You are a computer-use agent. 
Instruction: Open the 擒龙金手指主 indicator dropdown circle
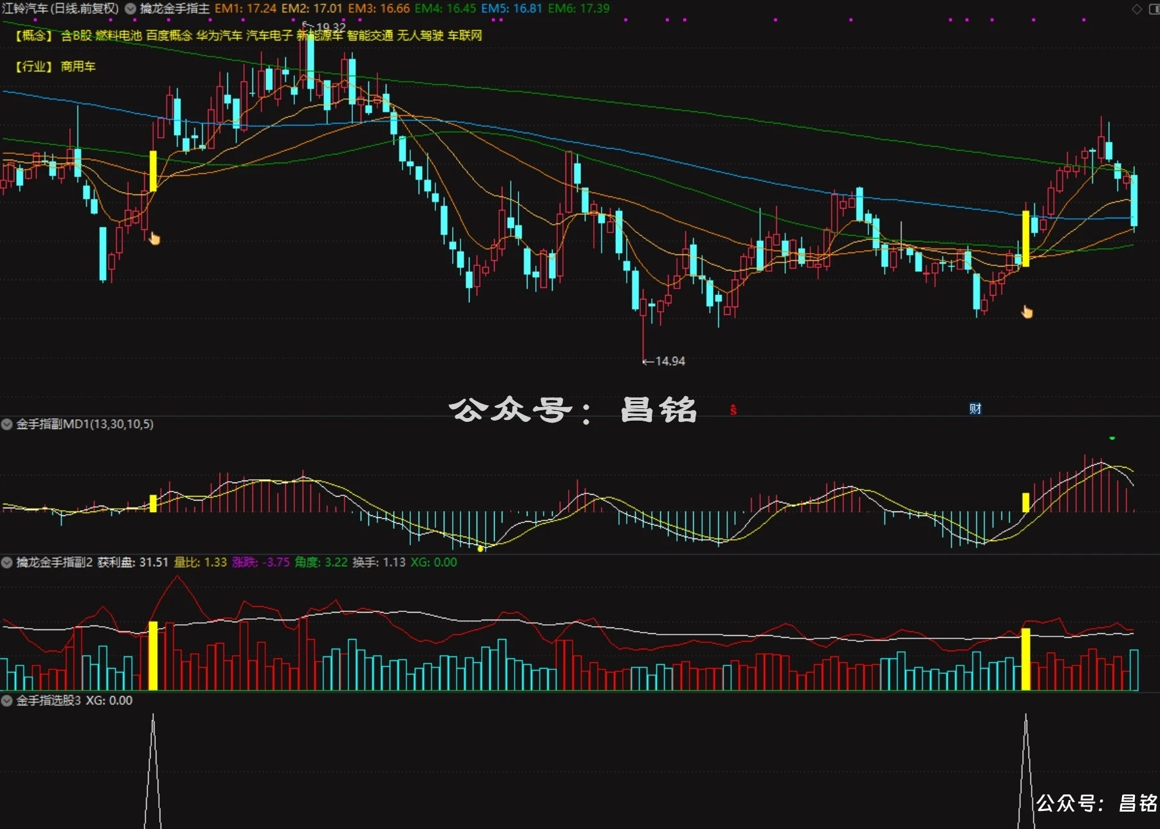(130, 9)
